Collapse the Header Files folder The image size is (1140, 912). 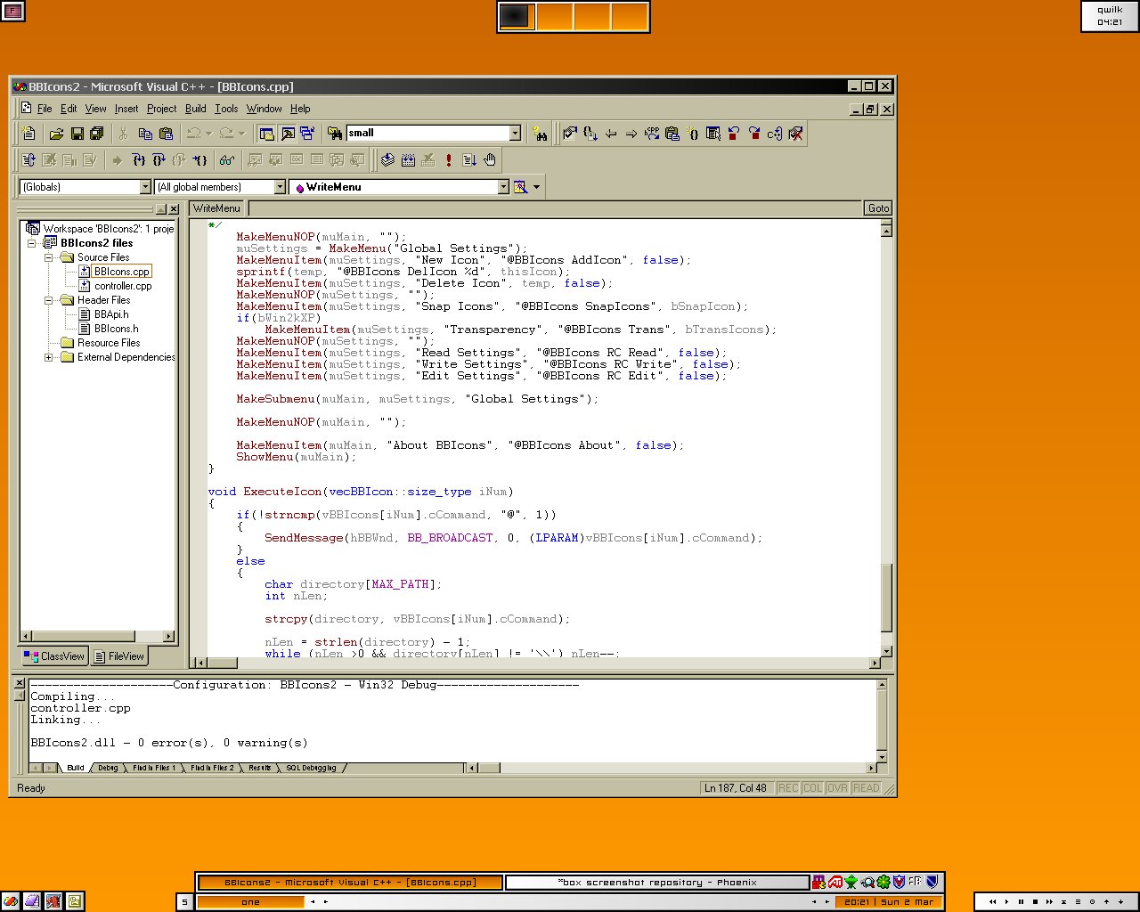[x=49, y=300]
